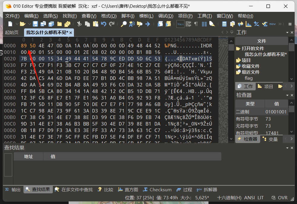The height and width of the screenshot is (204, 297).
Task: Click the line width settings icon
Action: point(188,24)
